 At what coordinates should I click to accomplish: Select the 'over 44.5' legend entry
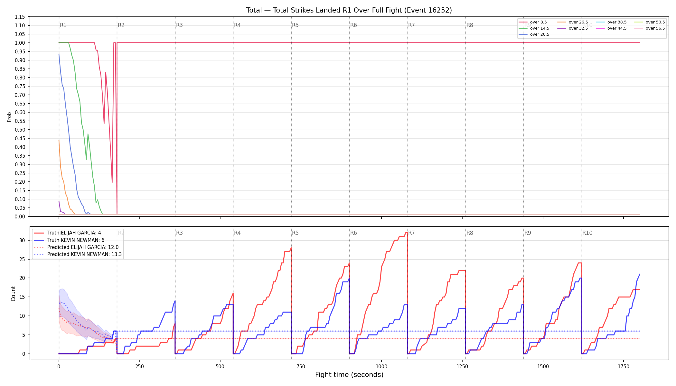[x=611, y=28]
